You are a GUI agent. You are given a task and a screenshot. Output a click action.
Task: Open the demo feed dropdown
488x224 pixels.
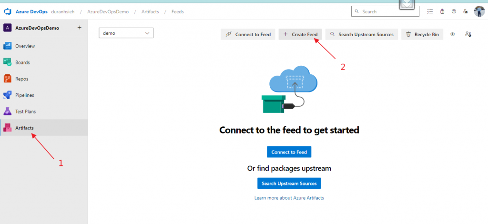[x=126, y=33]
